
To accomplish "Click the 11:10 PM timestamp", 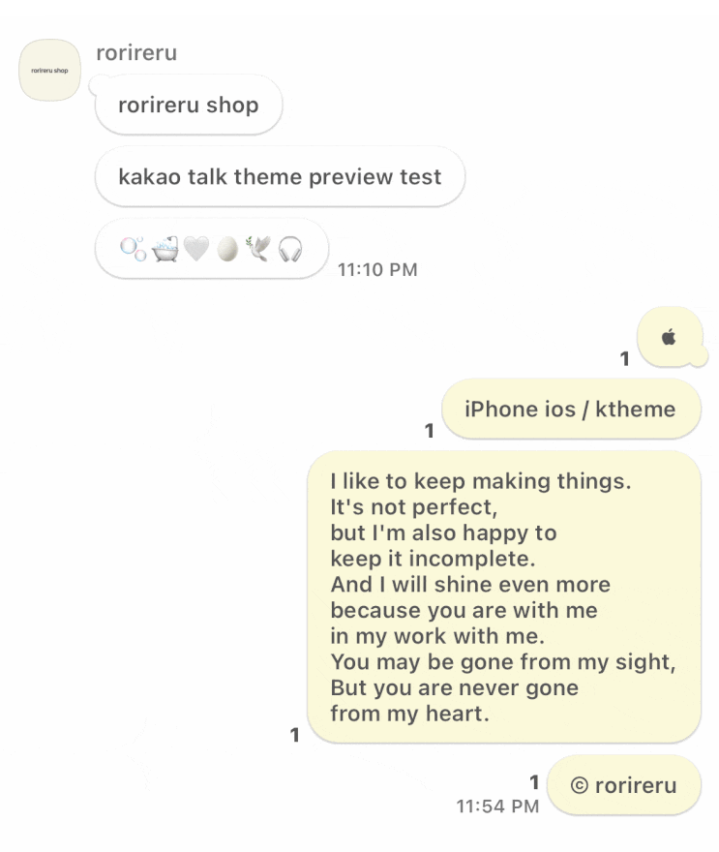I will click(x=377, y=269).
